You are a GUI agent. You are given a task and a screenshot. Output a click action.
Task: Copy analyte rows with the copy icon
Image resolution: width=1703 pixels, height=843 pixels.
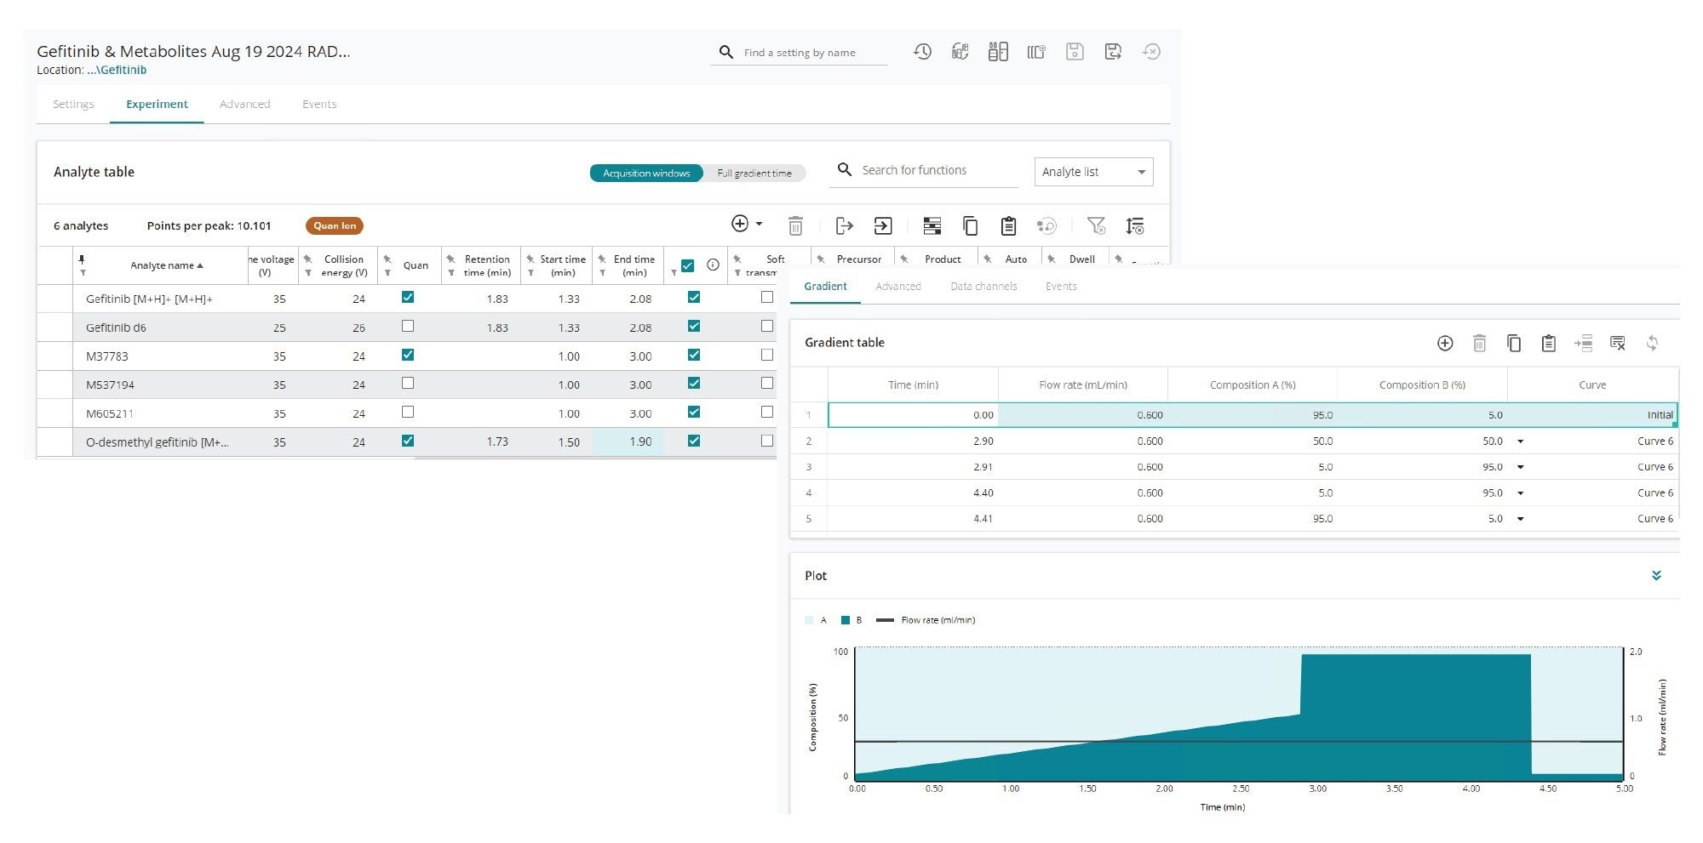[970, 225]
